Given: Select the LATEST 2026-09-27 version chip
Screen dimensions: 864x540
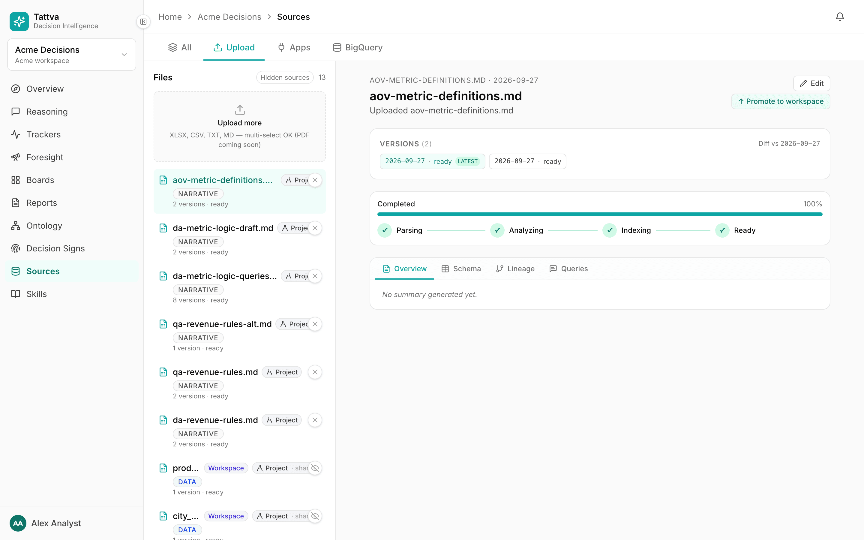Looking at the screenshot, I should [432, 161].
